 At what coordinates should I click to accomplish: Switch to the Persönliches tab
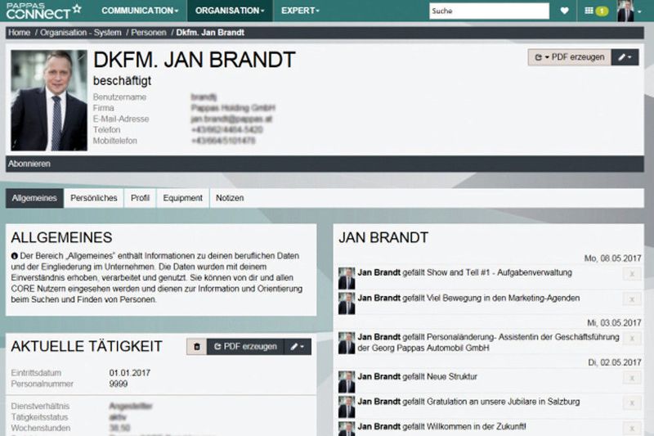pyautogui.click(x=94, y=198)
